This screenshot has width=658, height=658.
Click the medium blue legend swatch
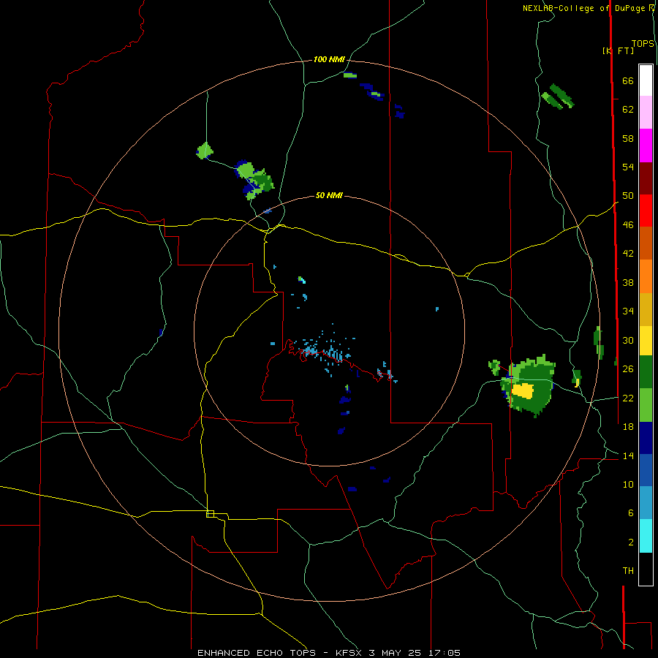[646, 469]
